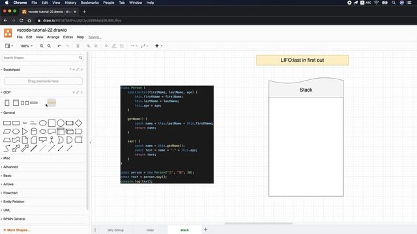Image resolution: width=417 pixels, height=234 pixels.
Task: Expand the Misc section
Action: click(7, 158)
